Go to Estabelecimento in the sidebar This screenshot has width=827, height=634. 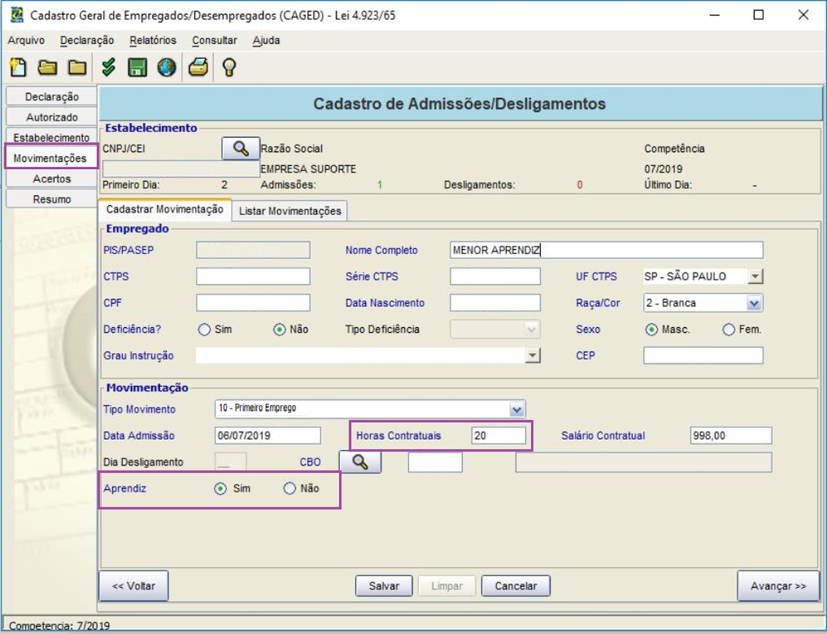[x=52, y=138]
